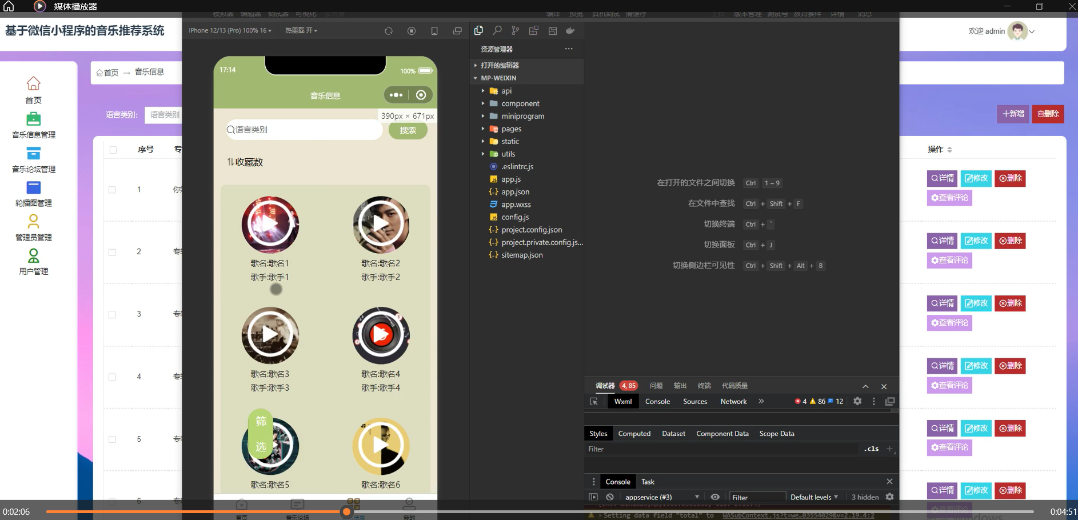
Task: Click the Windows home icon in title bar
Action: (x=9, y=6)
